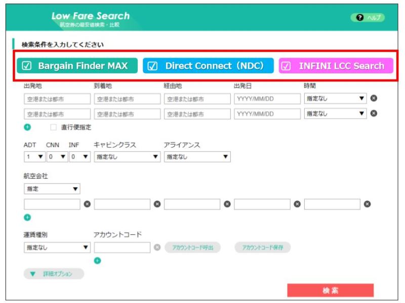The image size is (405, 303).
Task: Open the ADT passenger count dropdown
Action: pyautogui.click(x=34, y=157)
